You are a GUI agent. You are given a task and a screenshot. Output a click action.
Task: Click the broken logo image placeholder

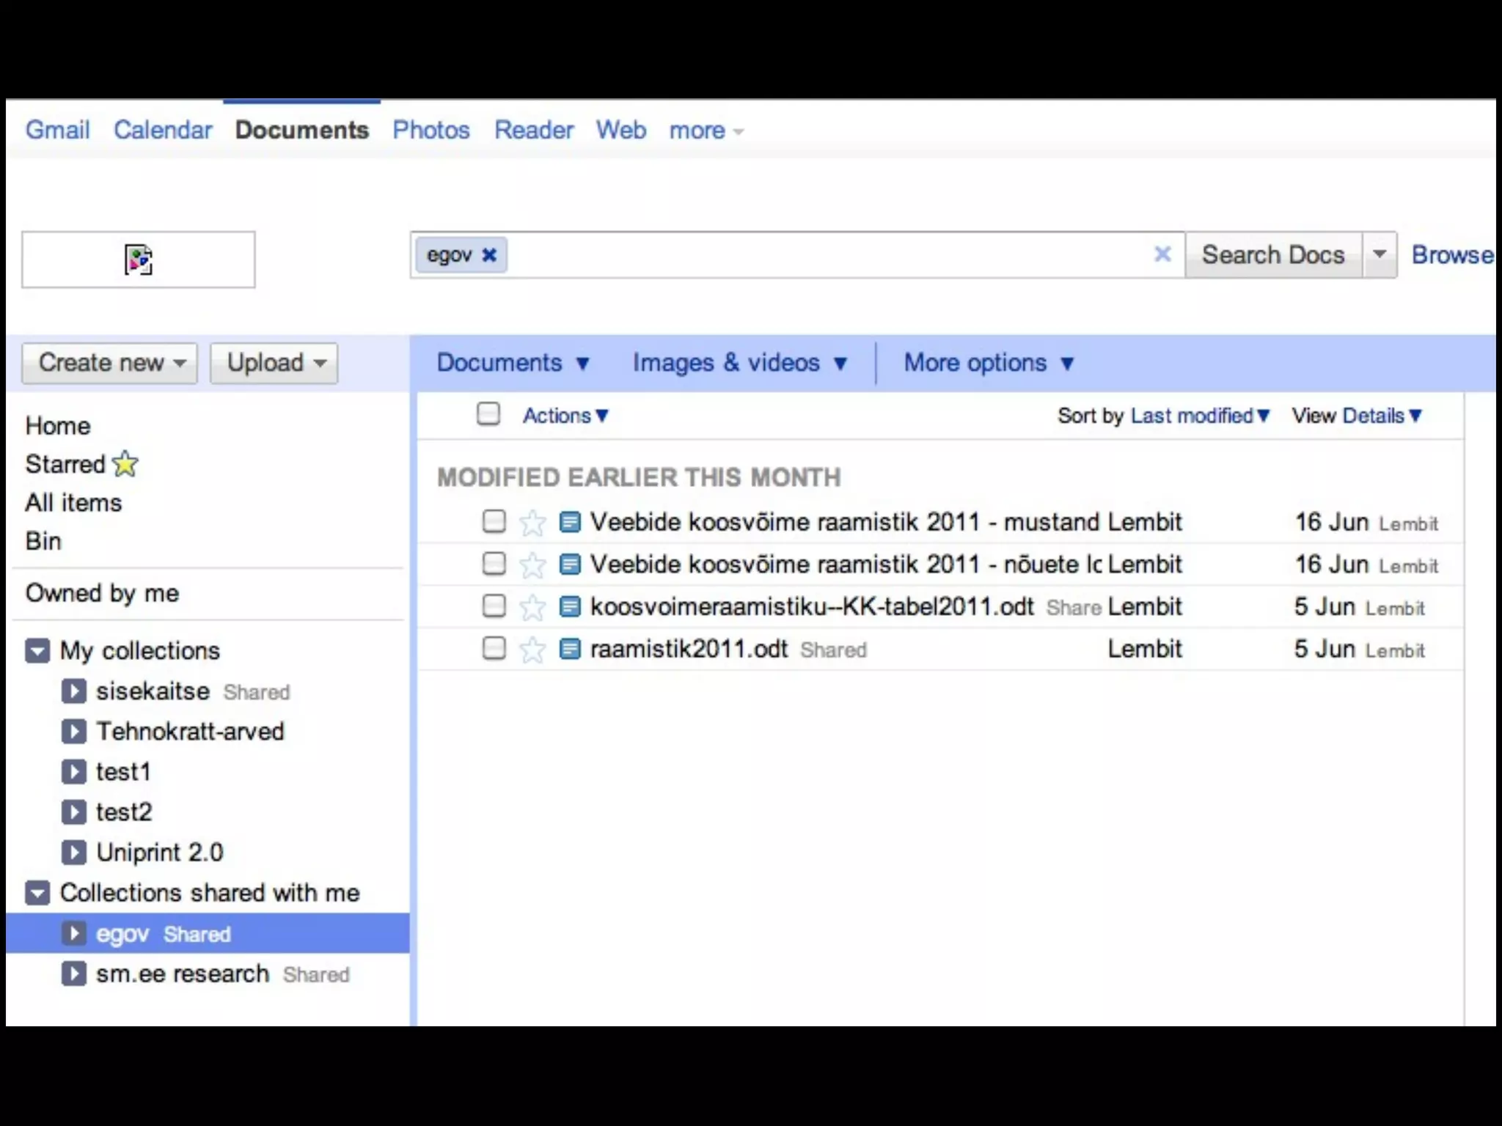click(138, 260)
